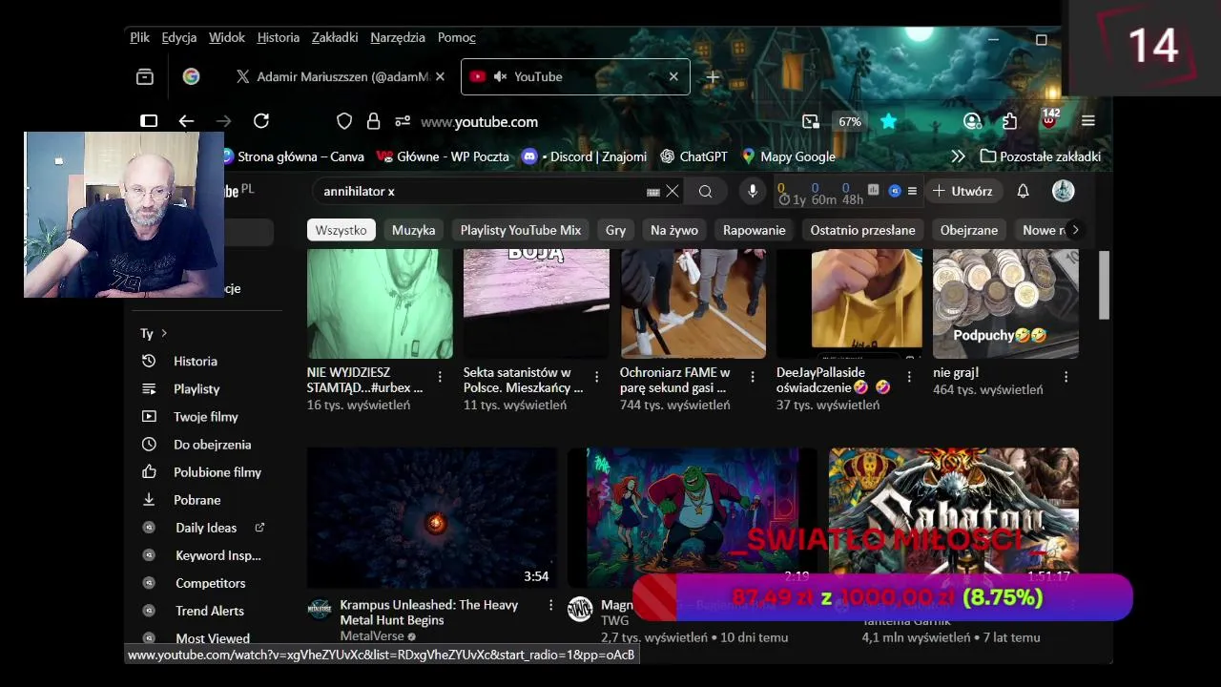Toggle the Firefox sidebar panel button
Screen dimensions: 1221x687
[x=149, y=121]
